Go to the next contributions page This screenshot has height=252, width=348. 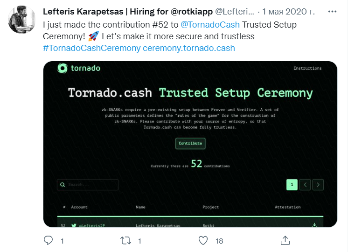tap(318, 185)
